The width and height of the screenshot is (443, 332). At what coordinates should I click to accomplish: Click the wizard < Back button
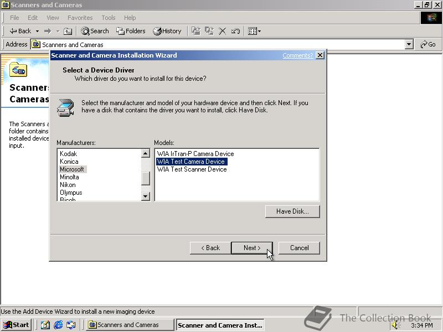tap(210, 248)
